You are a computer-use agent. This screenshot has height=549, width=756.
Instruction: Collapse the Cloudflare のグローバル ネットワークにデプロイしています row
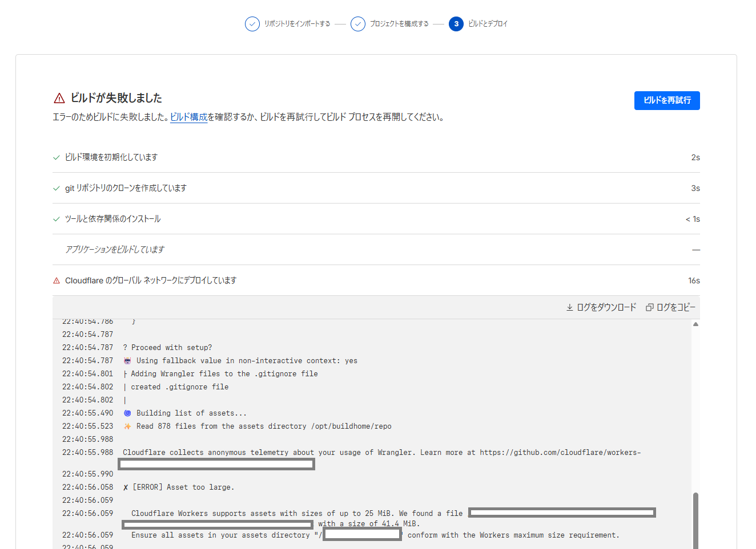tap(376, 280)
